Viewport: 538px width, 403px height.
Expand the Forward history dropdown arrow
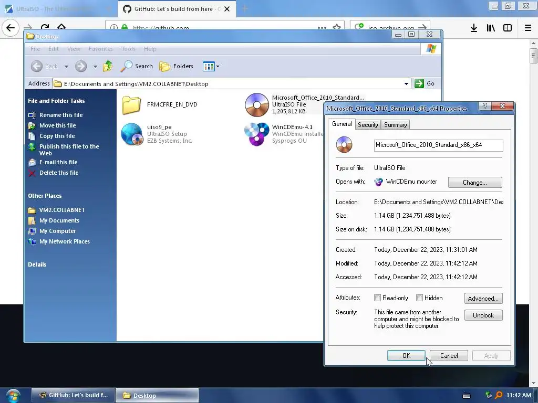pos(95,66)
